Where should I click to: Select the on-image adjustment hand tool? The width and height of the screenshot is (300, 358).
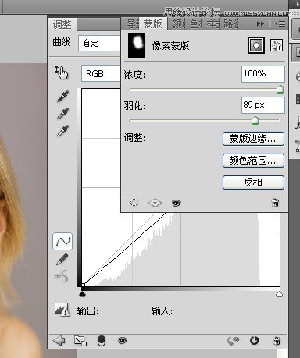[61, 72]
